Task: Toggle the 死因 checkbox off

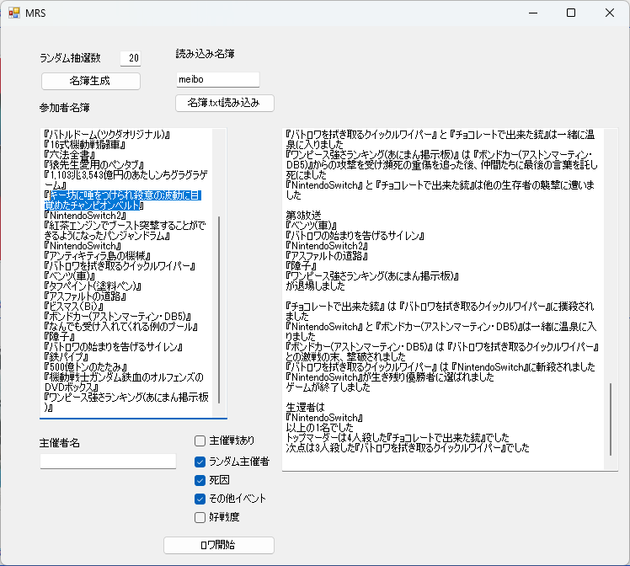Action: coord(200,480)
